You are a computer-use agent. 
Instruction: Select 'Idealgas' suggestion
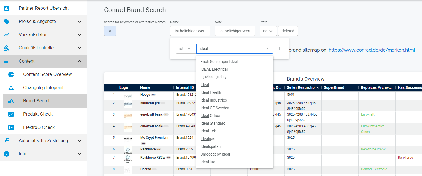click(235, 139)
